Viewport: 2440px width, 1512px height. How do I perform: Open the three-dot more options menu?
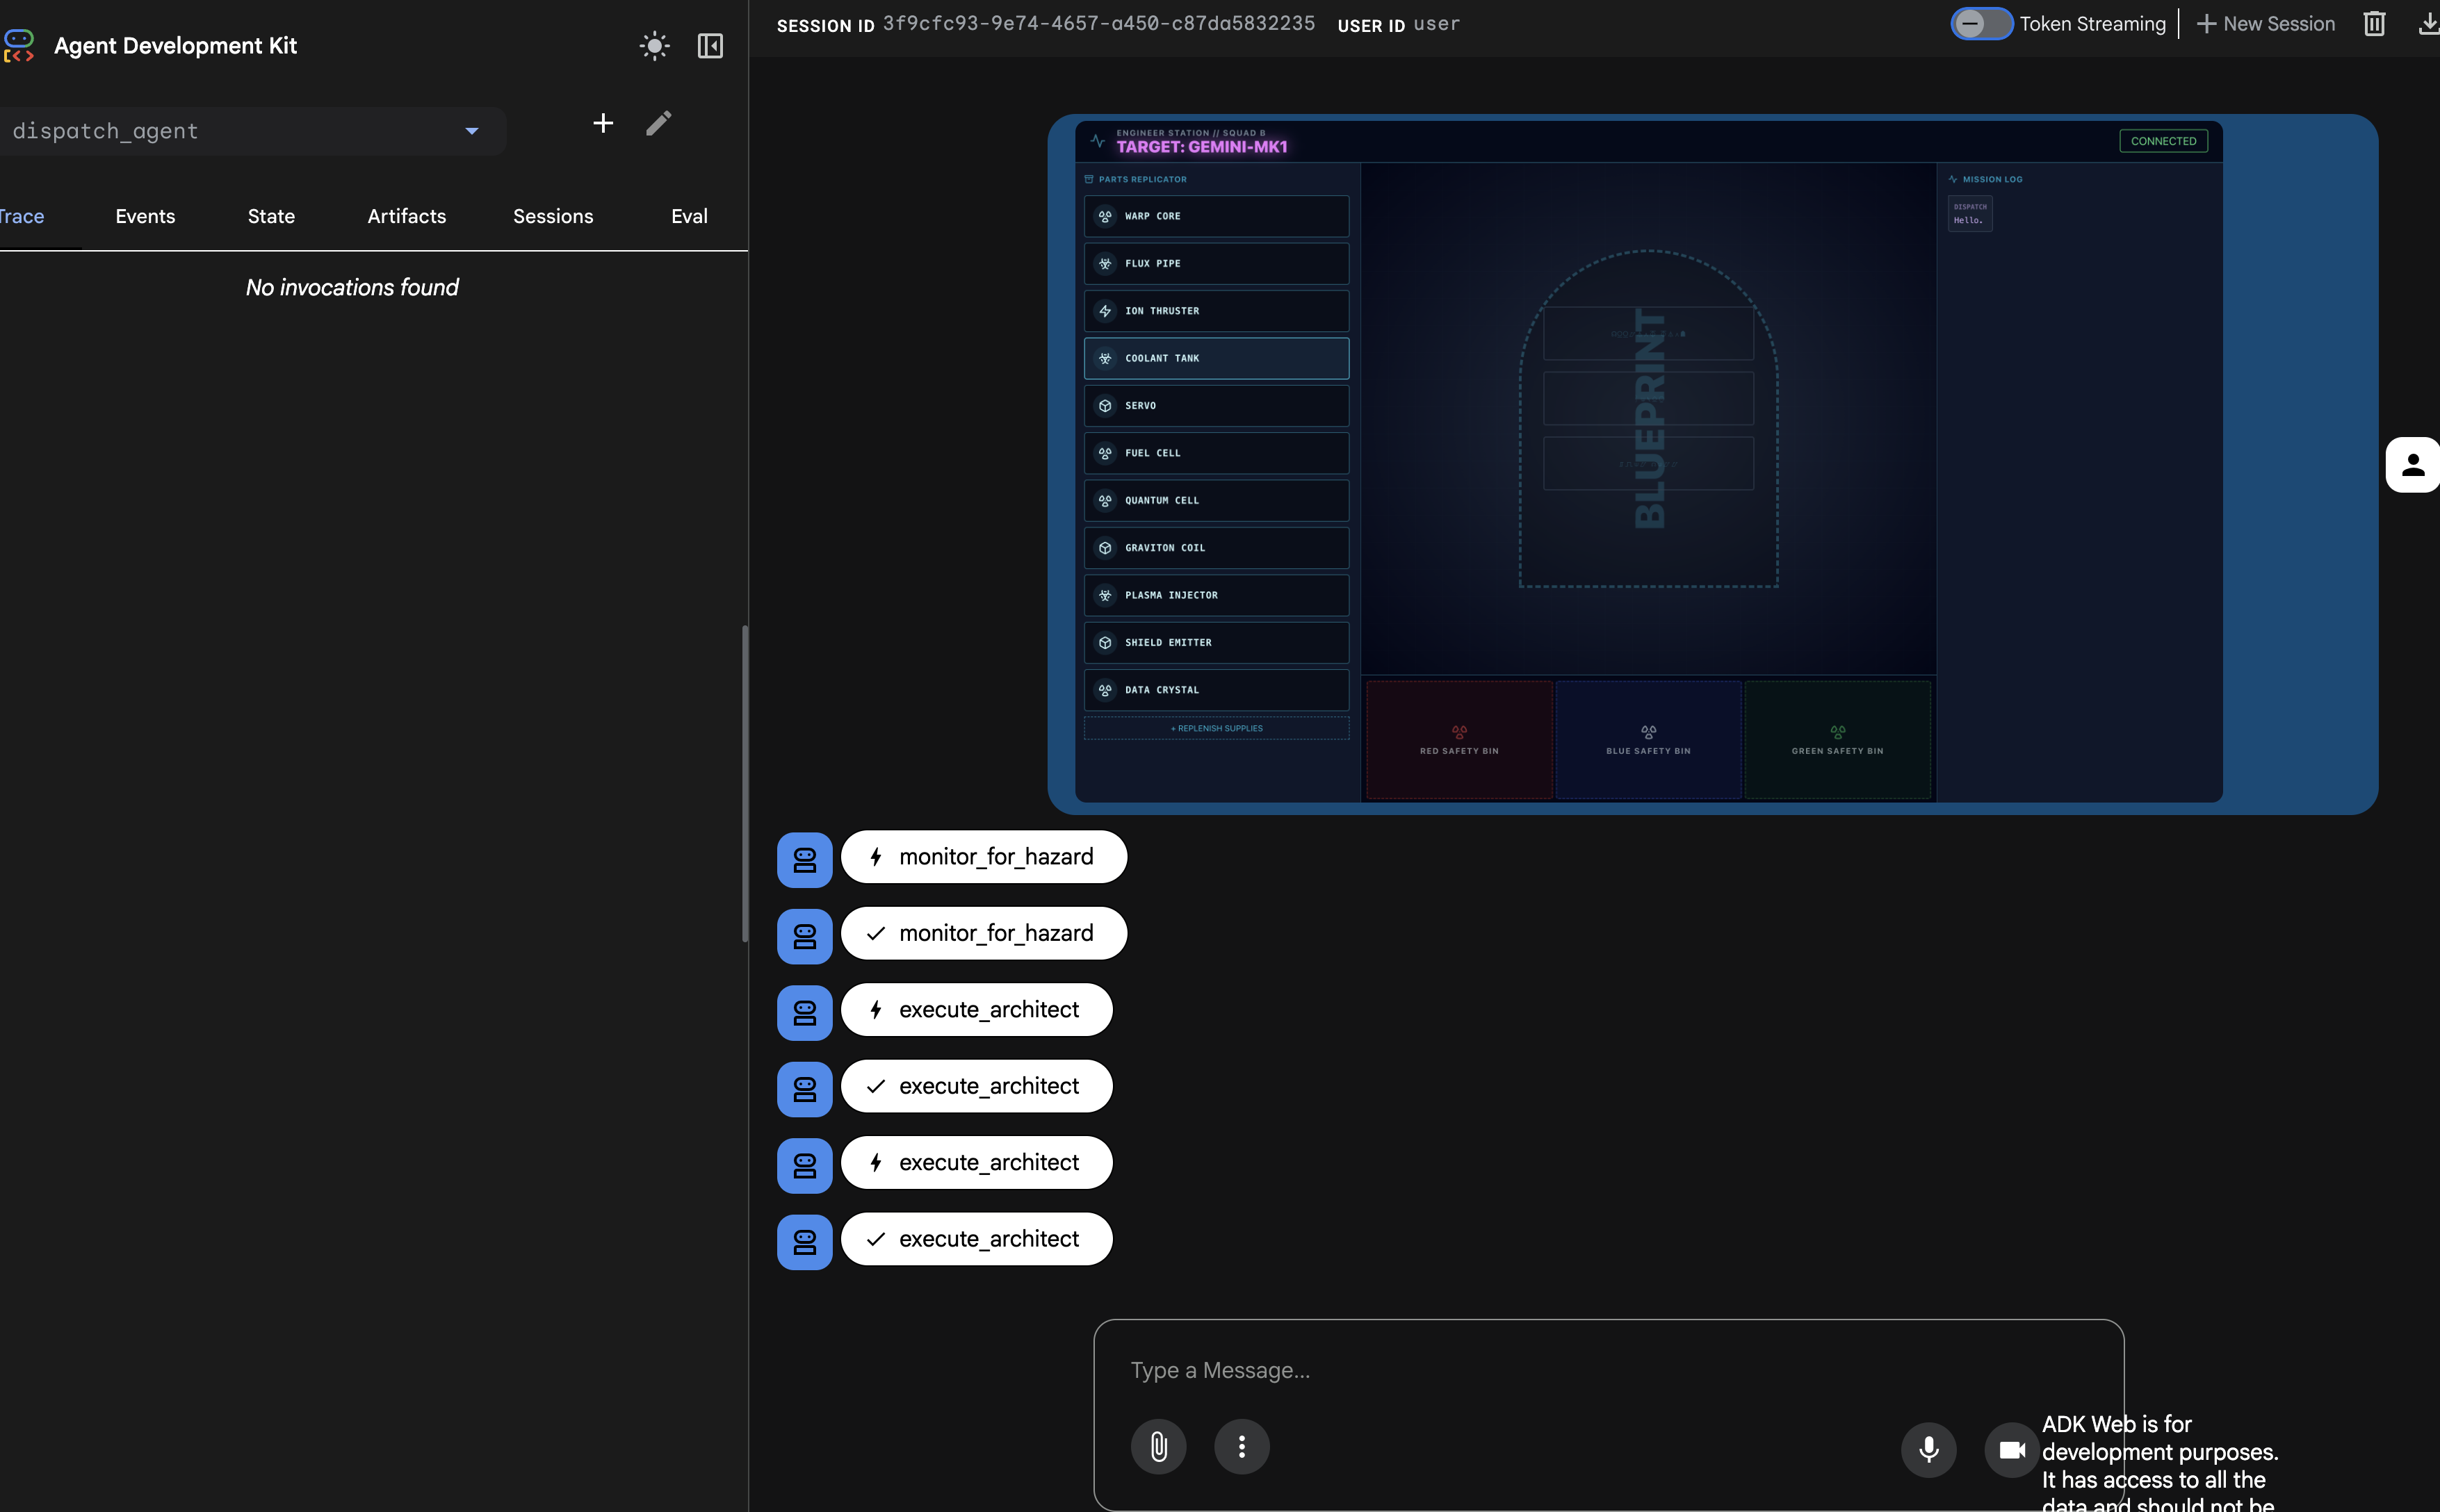pos(1242,1446)
